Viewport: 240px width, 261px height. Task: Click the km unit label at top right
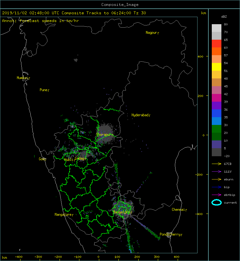[204, 13]
